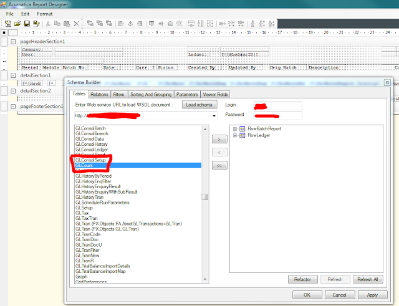The height and width of the screenshot is (306, 399).
Task: Click the Refactor button
Action: click(303, 279)
